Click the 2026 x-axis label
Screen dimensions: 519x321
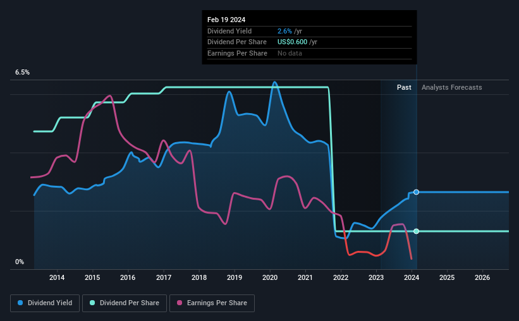tap(482, 277)
